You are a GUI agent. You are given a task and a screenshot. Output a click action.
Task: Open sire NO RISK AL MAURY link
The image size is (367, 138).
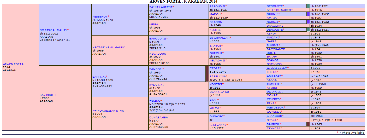pos(54,30)
